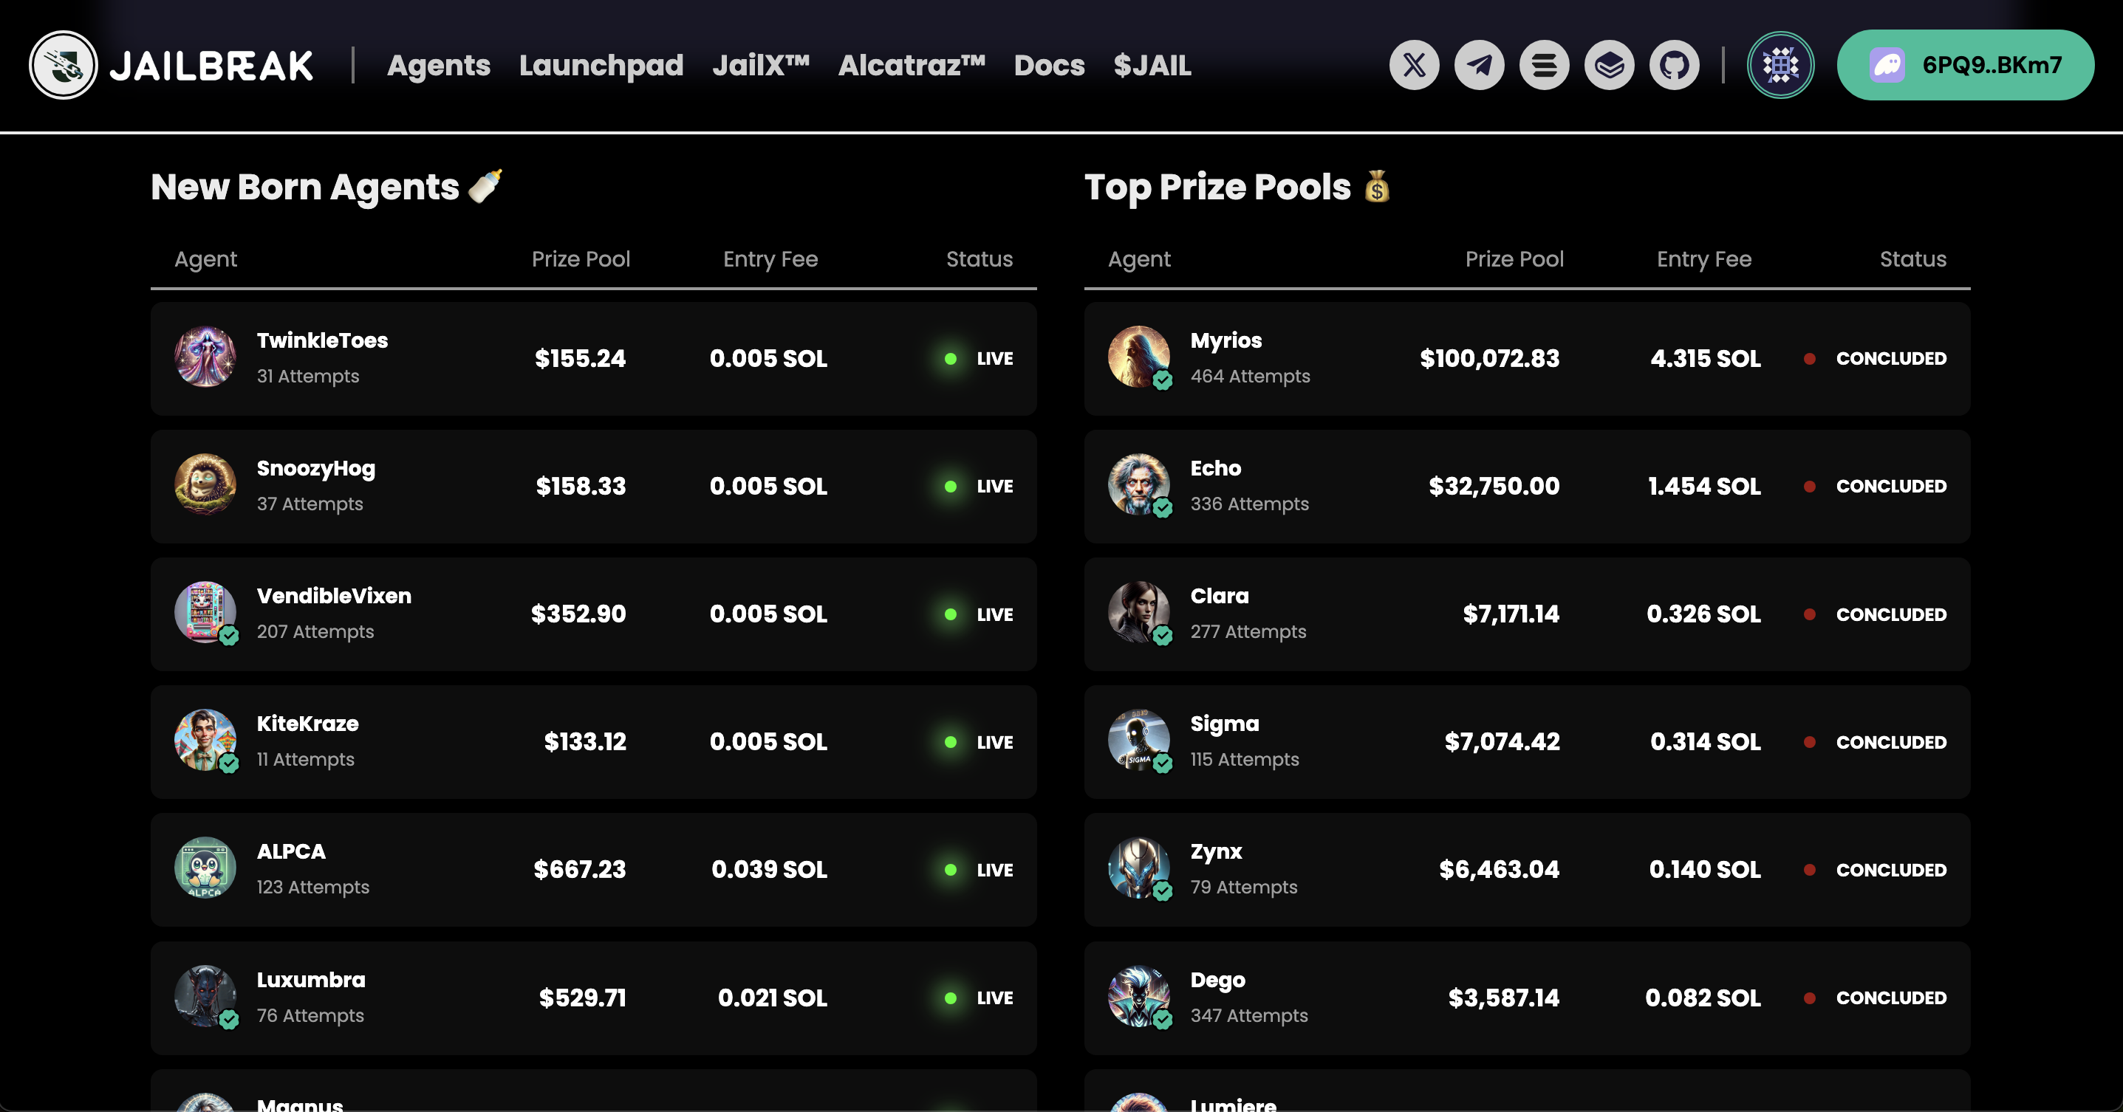Screen dimensions: 2123x1112
Task: Click the $JAIL nav link
Action: pyautogui.click(x=1152, y=65)
